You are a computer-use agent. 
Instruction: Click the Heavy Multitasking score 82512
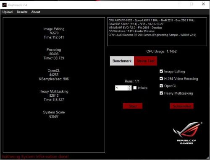click(54, 95)
